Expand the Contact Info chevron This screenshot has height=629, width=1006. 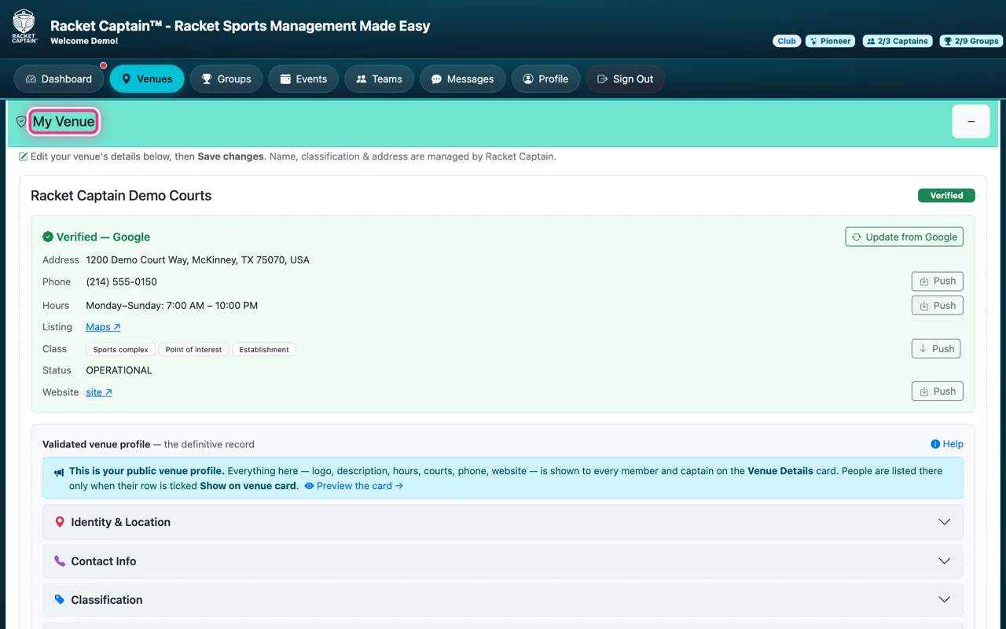coord(945,561)
